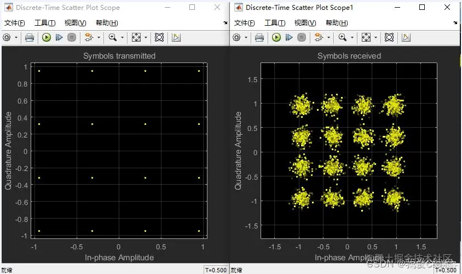Screen dimensions: 462x274
Task: Open 文件(F) menu in left scope
Action: [14, 22]
